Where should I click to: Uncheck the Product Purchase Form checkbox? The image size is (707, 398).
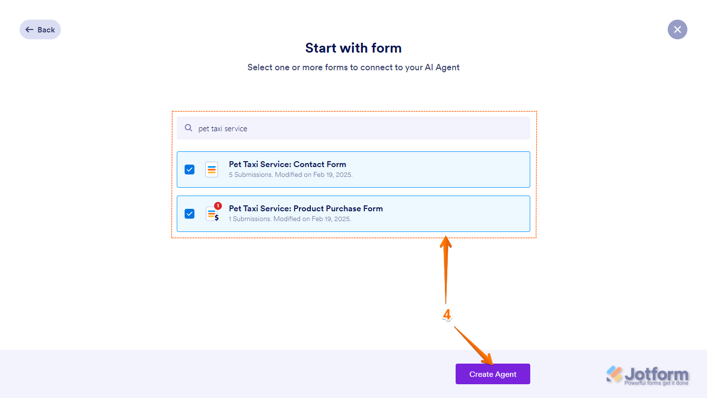[190, 214]
